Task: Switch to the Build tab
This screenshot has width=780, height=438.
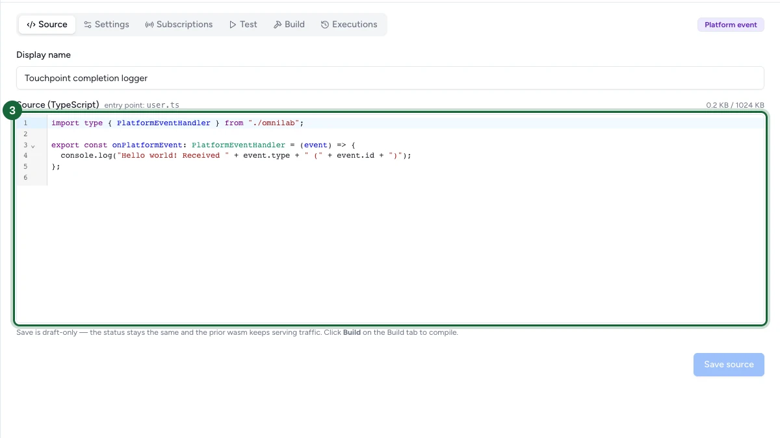Action: pos(289,25)
